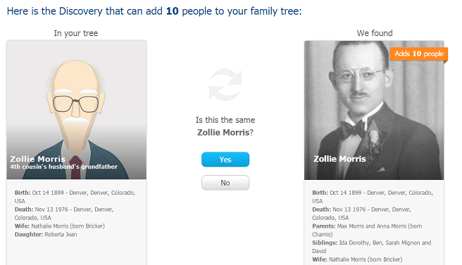Image resolution: width=462 pixels, height=265 pixels.
Task: Click Siblings Ida Dorothy entry in right card
Action: 372,247
